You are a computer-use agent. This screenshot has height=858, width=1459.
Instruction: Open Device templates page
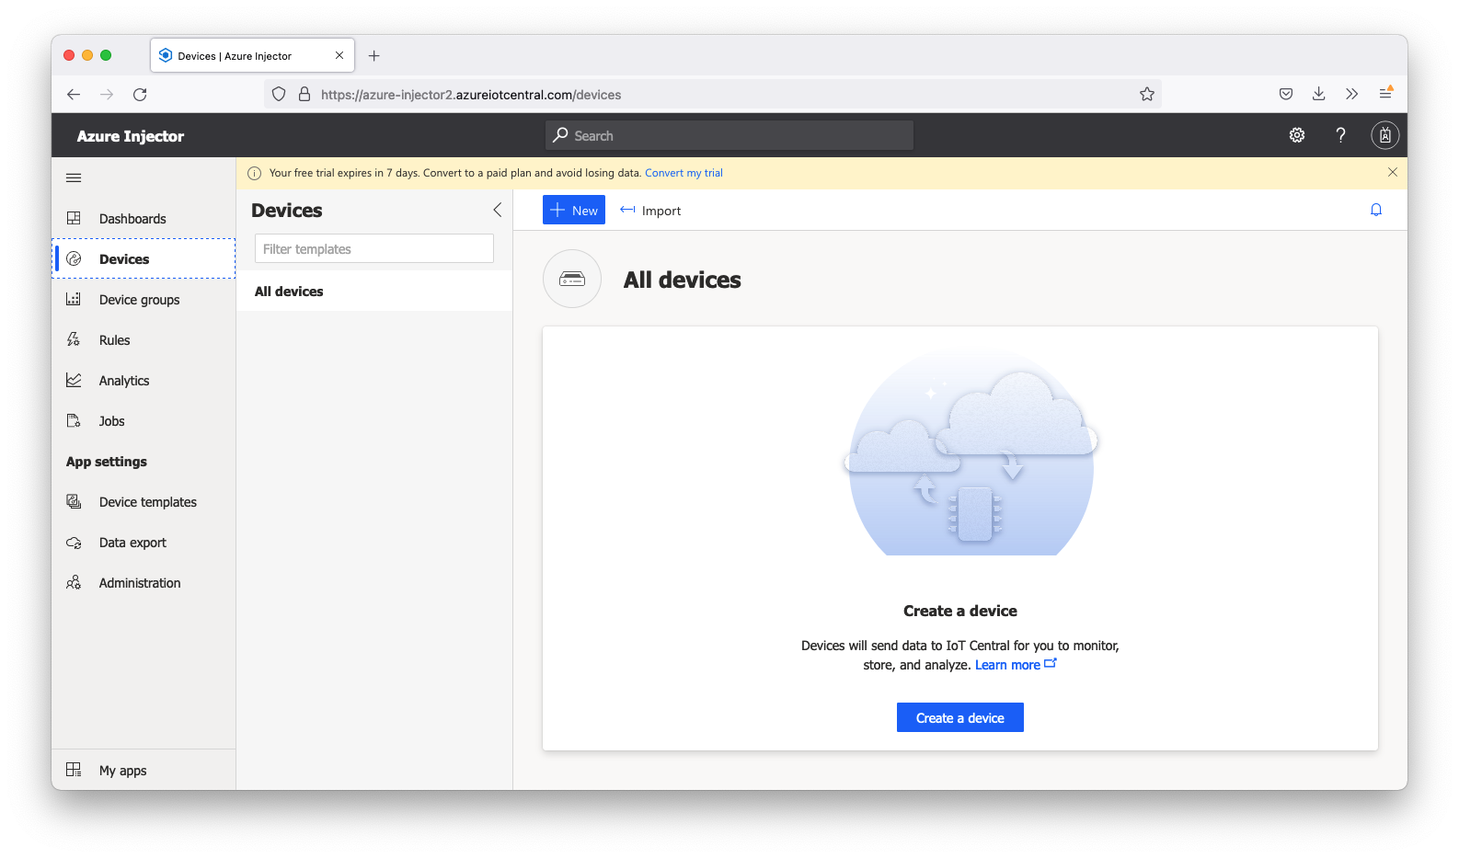pos(147,502)
